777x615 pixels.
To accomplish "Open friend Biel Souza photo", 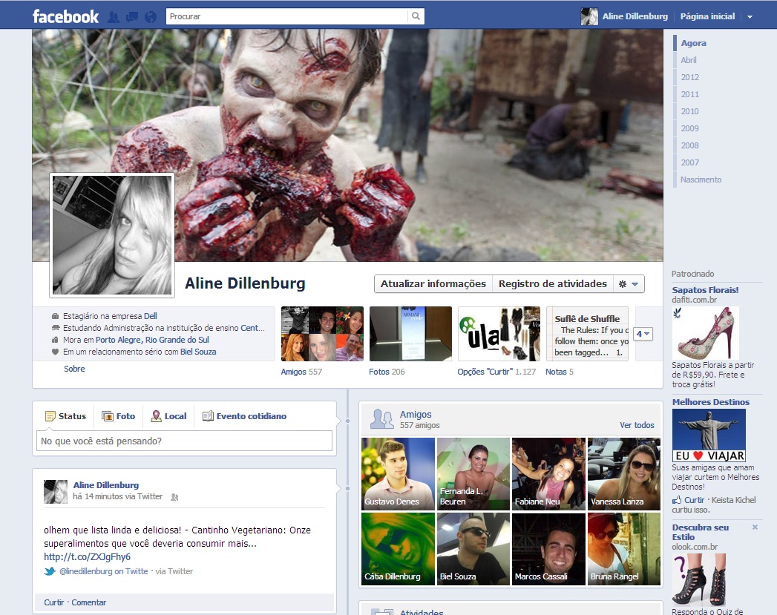I will click(473, 549).
